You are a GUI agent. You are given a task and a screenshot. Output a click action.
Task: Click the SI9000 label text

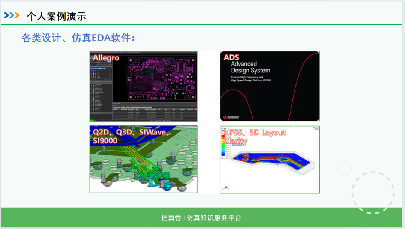pyautogui.click(x=105, y=141)
